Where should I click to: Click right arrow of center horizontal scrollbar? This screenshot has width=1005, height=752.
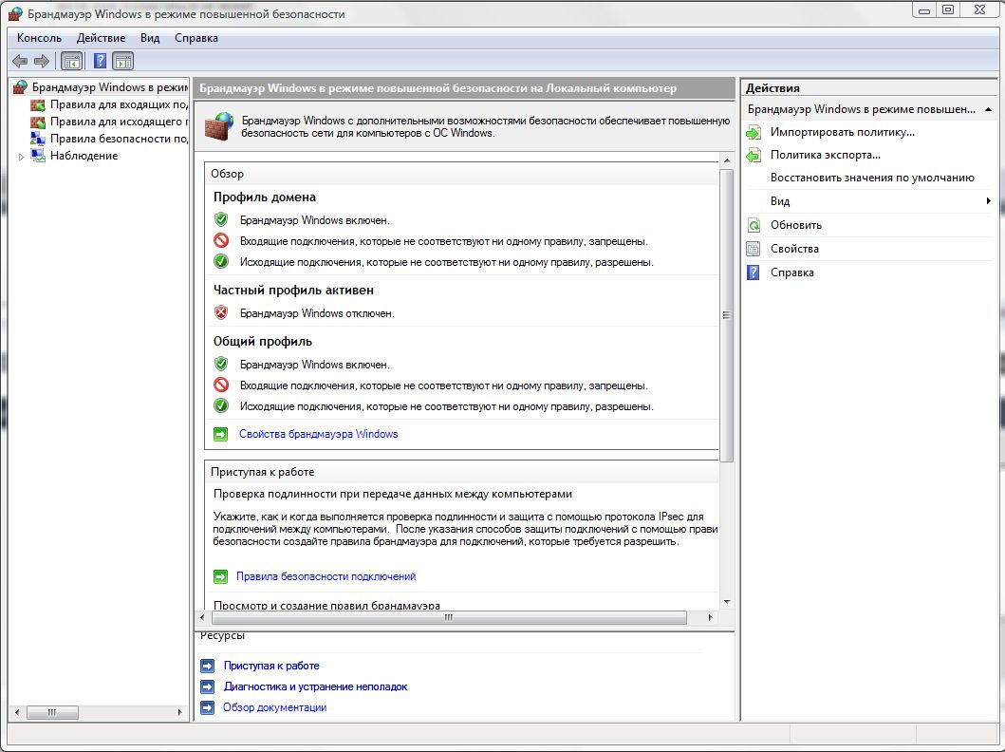[x=710, y=617]
